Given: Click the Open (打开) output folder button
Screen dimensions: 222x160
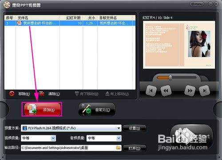Looking at the screenshot, I should pos(135,148).
